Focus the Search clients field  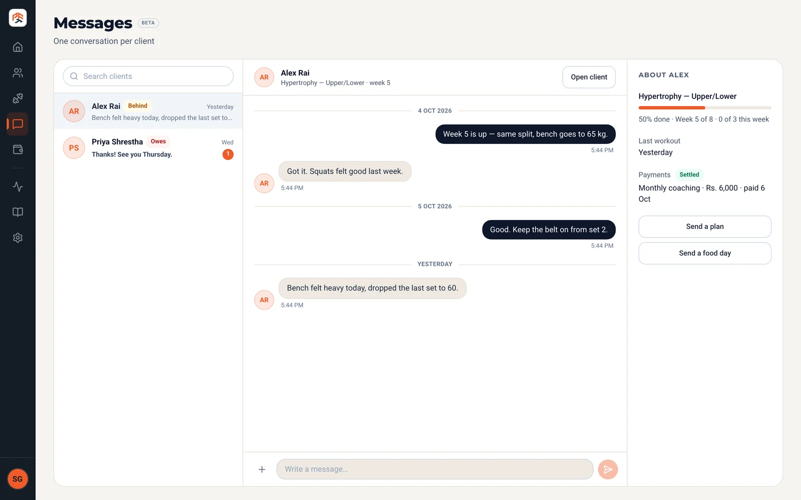point(148,76)
